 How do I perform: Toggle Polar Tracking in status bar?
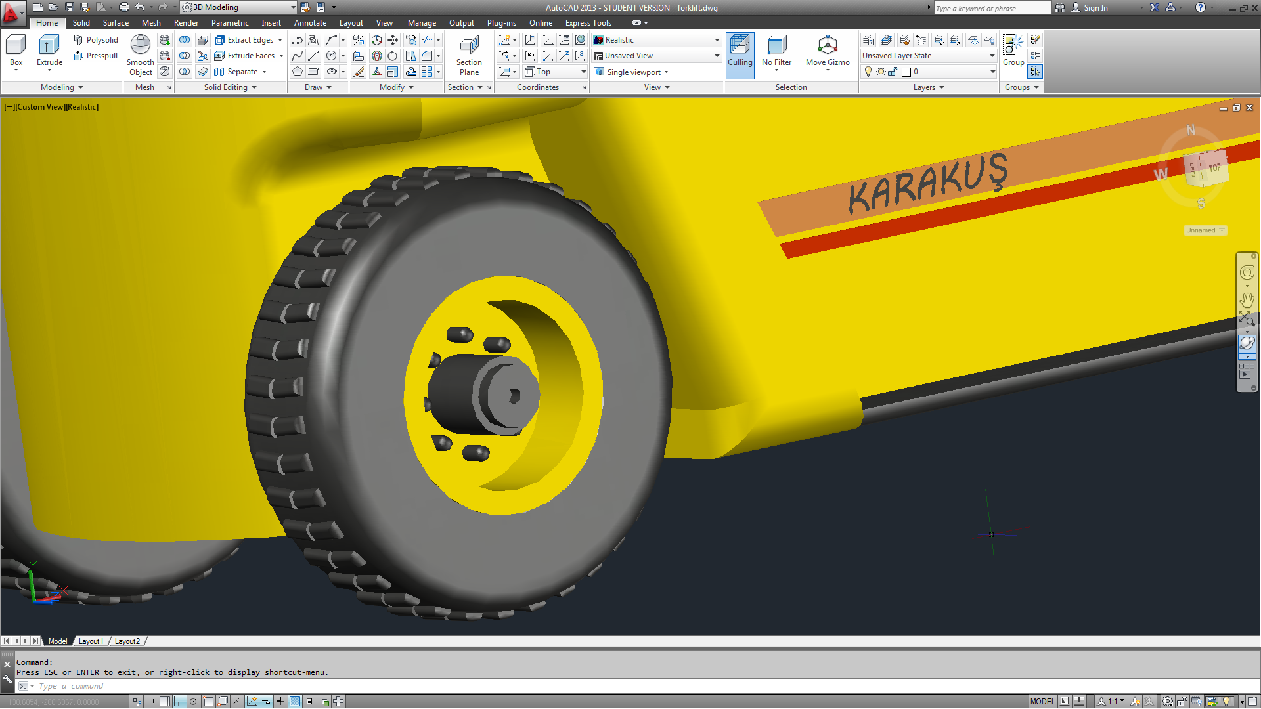pyautogui.click(x=194, y=701)
